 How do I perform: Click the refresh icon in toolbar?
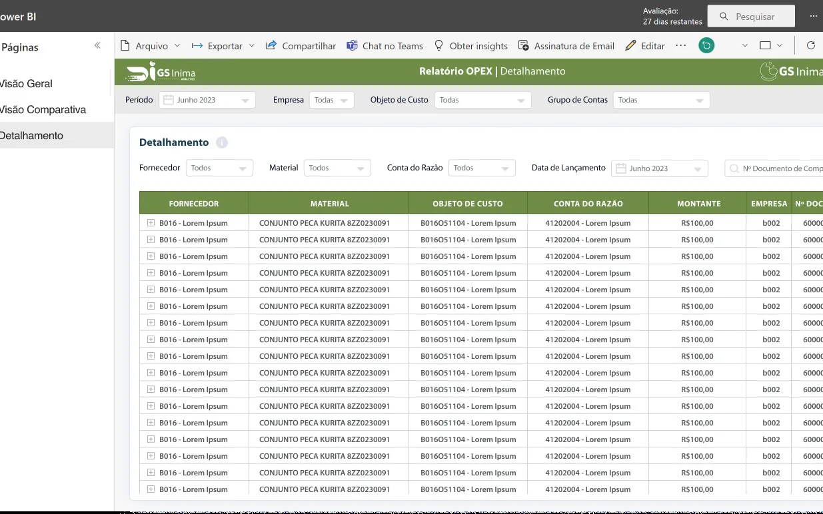coord(811,46)
